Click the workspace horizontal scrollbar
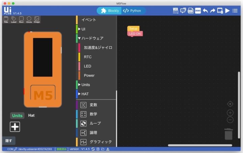This screenshot has height=153, width=243. 200,145
